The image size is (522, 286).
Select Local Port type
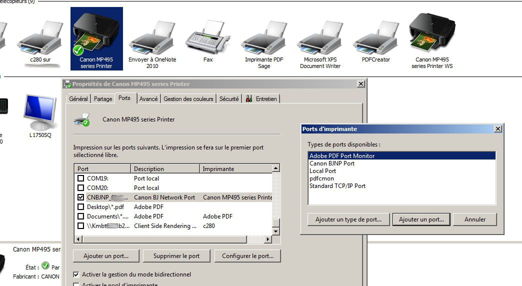coord(402,171)
